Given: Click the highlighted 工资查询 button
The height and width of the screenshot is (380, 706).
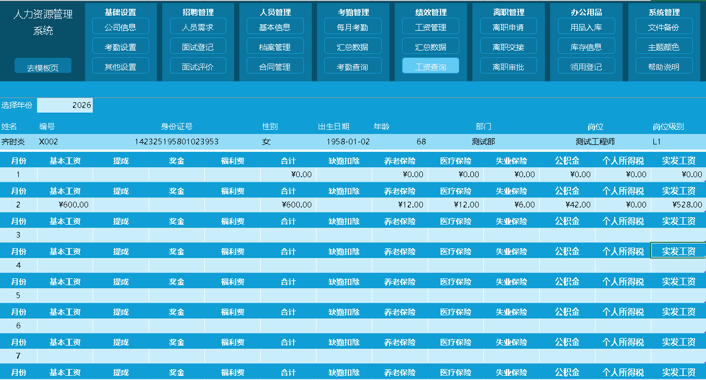Looking at the screenshot, I should coord(430,67).
